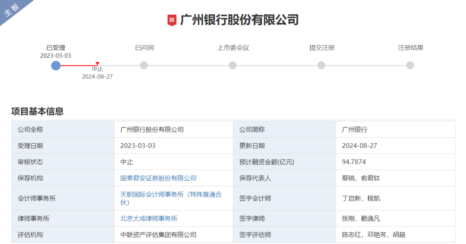Viewport: 466px width, 244px height.
Task: Open 北京大成律师事务所 law firm link
Action: 149,219
